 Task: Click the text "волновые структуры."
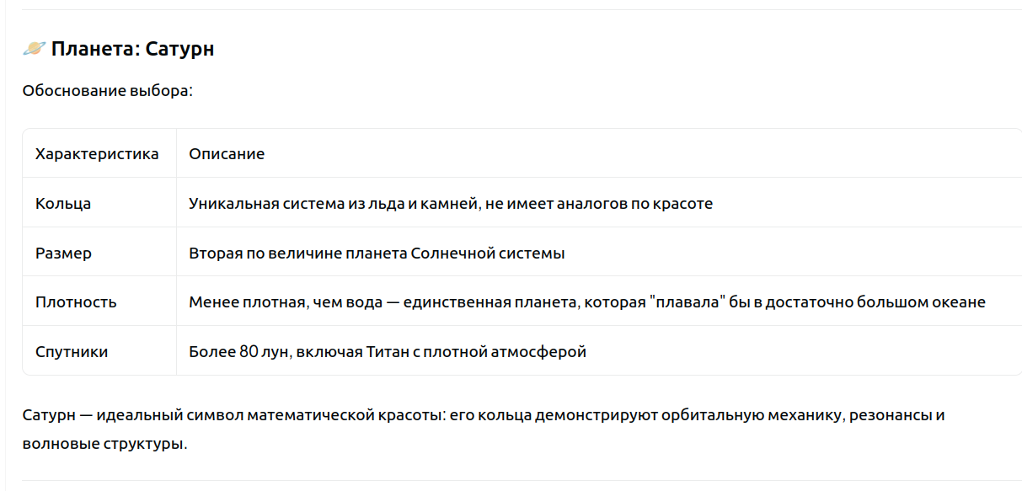(105, 443)
